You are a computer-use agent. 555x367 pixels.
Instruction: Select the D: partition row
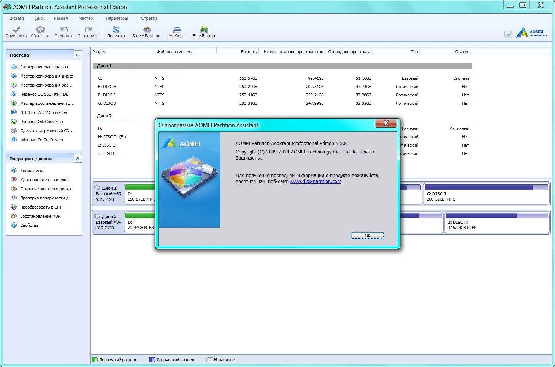coord(125,128)
